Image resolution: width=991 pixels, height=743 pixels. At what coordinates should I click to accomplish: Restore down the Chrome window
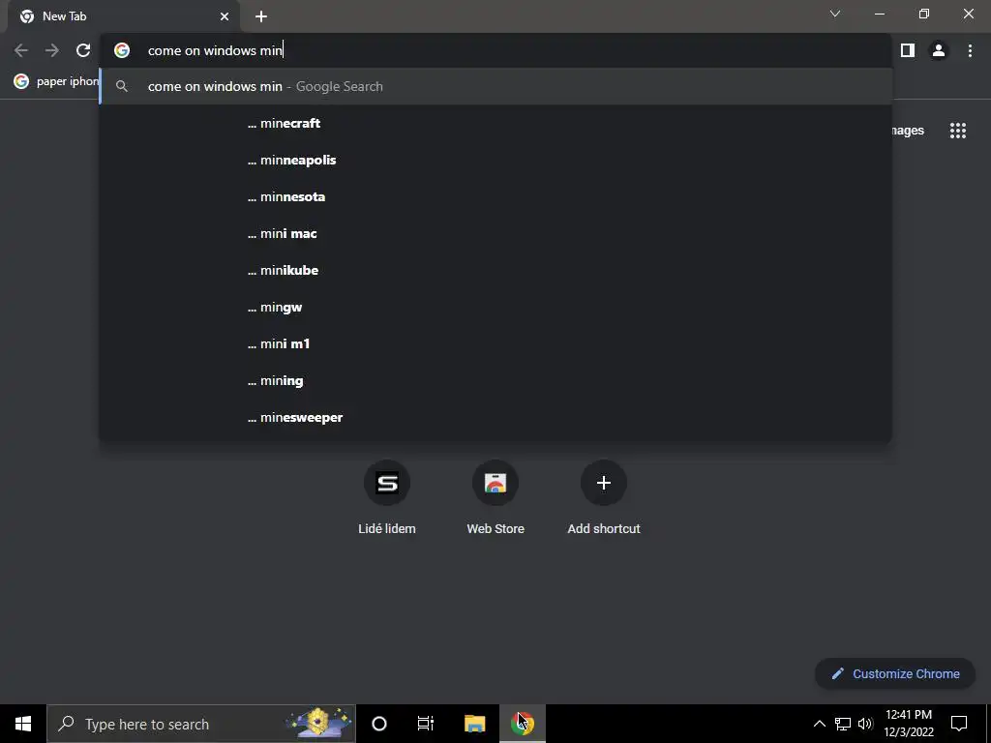[x=924, y=14]
